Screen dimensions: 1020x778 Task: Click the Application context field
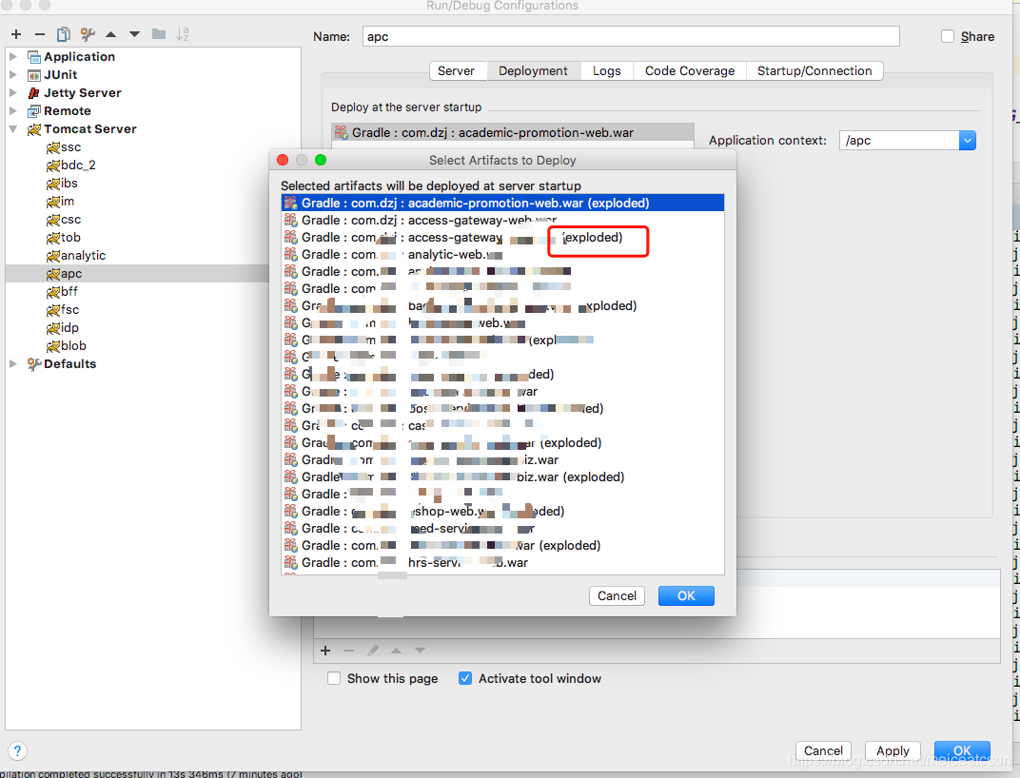pos(900,141)
